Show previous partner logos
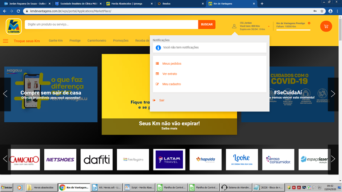Viewport: 342px width, 192px height. [5, 159]
